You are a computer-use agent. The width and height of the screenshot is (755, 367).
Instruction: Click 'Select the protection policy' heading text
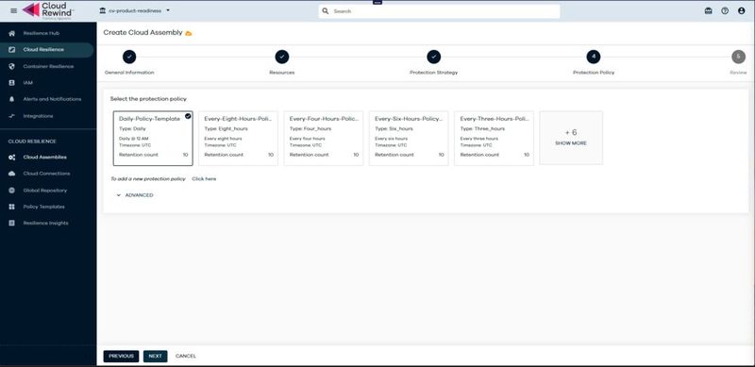[148, 99]
